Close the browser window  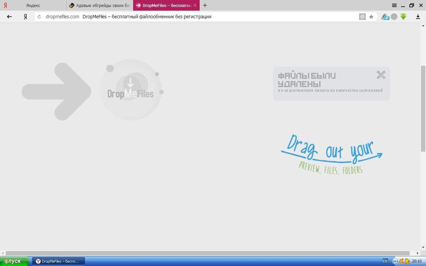(420, 5)
